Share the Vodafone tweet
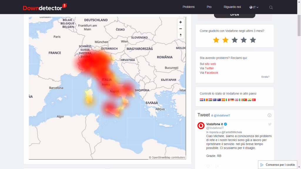 [217, 166]
